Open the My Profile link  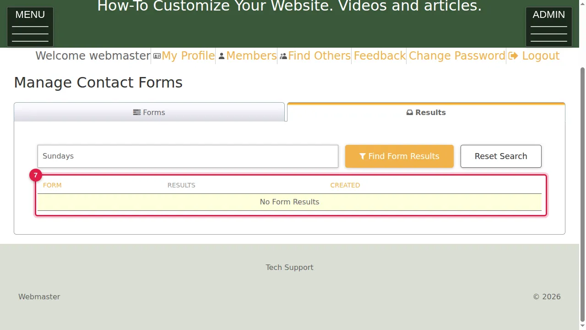point(188,56)
